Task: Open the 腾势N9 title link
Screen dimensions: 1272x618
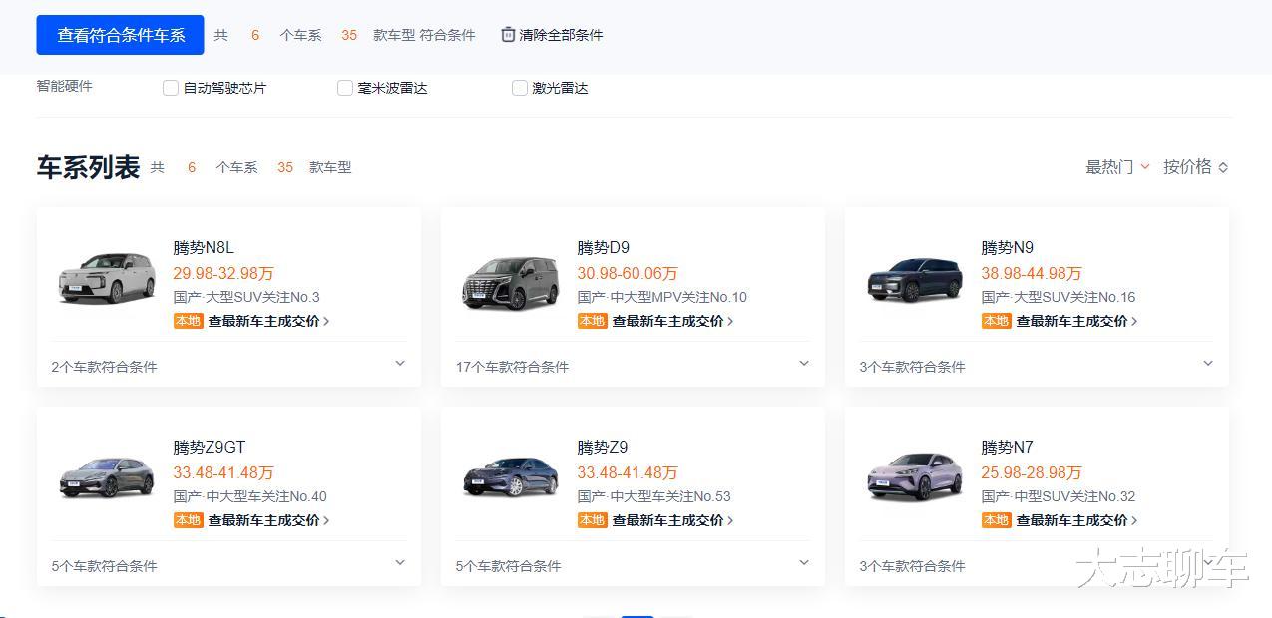Action: coord(1007,247)
